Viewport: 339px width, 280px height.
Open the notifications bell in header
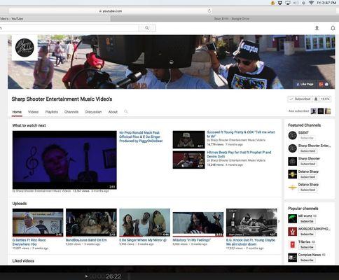(x=333, y=28)
